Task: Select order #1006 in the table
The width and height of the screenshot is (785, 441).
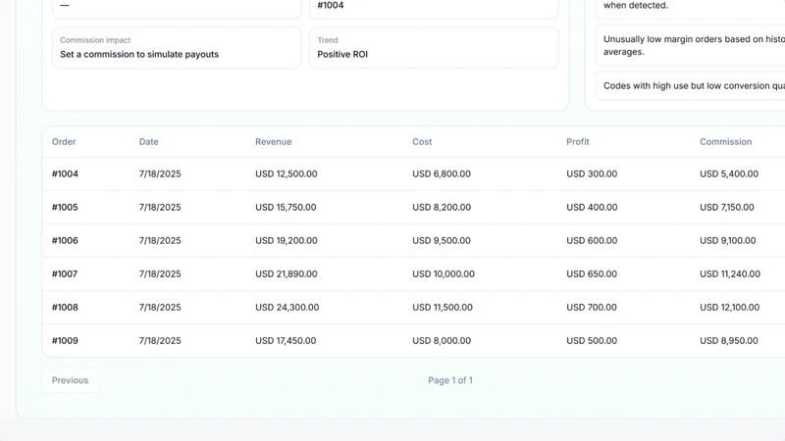Action: tap(65, 240)
